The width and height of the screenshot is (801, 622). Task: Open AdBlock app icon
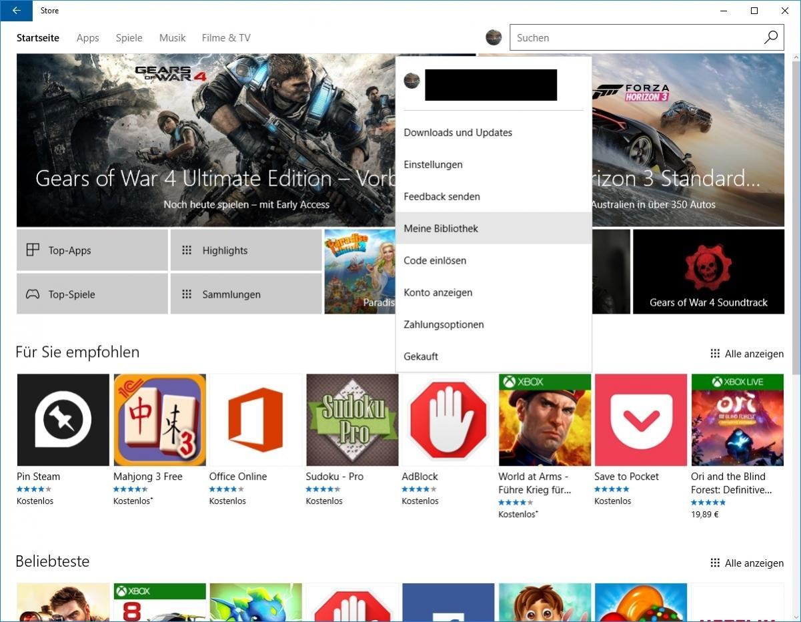[x=448, y=420]
